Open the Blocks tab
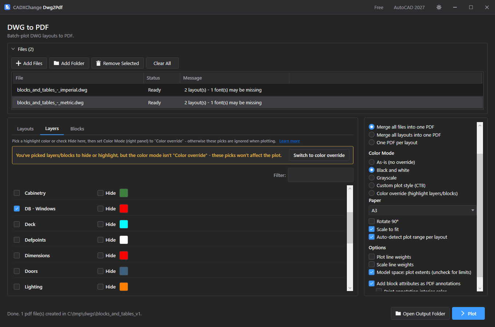Screen dimensions: 495x327 77,129
